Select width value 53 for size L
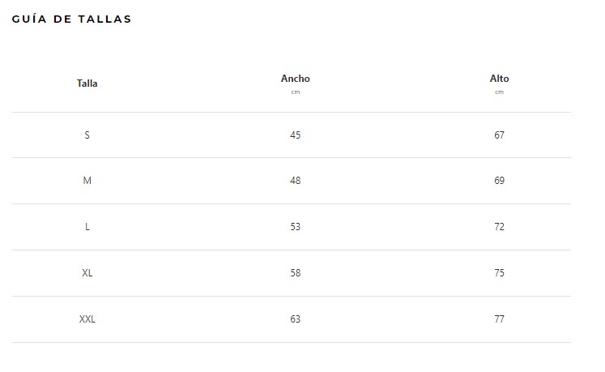The image size is (605, 372). pyautogui.click(x=295, y=227)
